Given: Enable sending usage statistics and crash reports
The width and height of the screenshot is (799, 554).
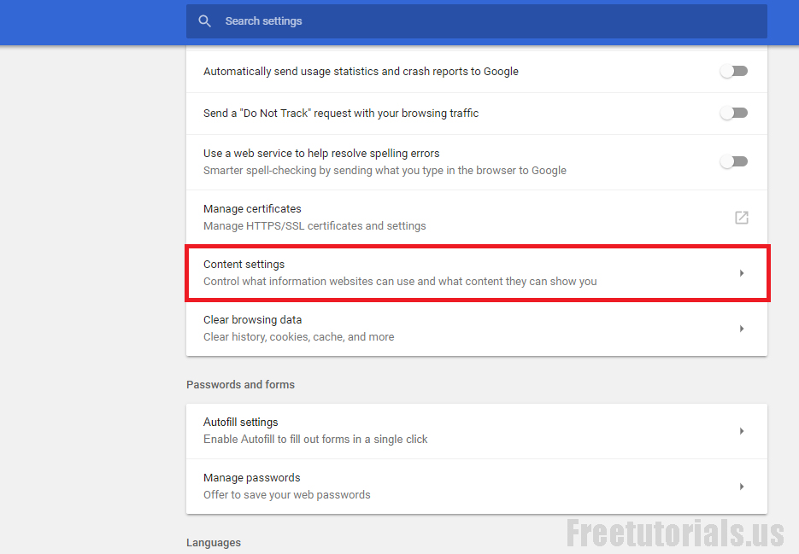Looking at the screenshot, I should point(733,72).
